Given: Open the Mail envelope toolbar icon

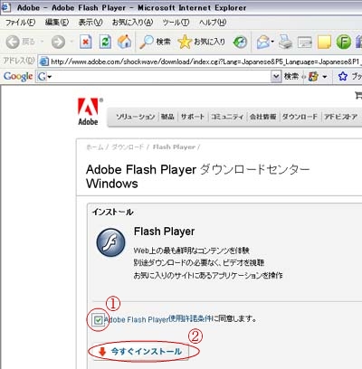Looking at the screenshot, I should (x=262, y=43).
